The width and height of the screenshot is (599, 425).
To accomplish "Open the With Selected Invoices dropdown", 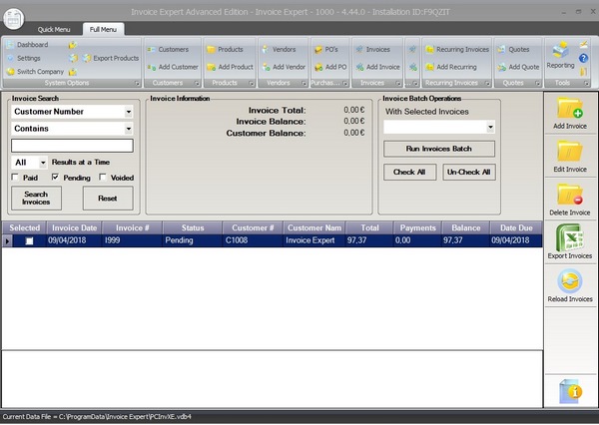I will click(x=490, y=127).
